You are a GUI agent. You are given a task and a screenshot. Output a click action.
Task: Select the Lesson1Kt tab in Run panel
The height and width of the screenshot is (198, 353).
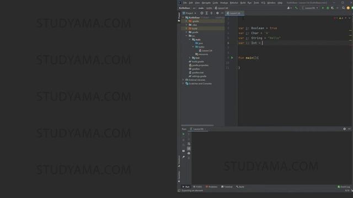click(x=198, y=129)
